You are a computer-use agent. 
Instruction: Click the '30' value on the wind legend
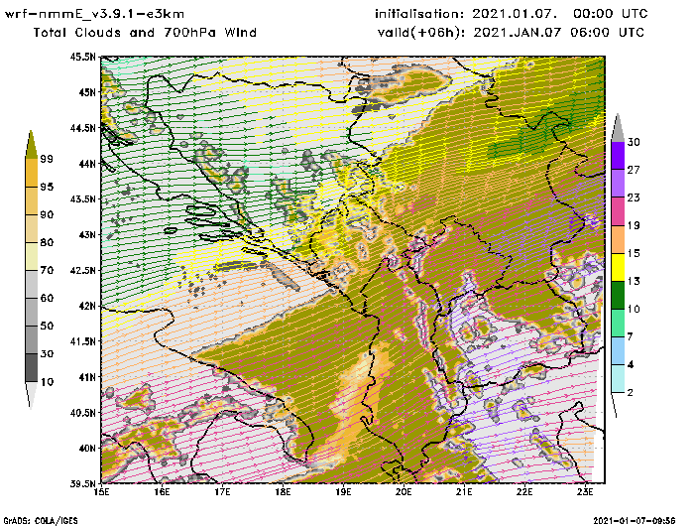tap(634, 142)
